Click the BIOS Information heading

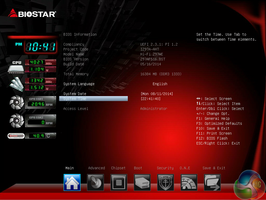click(x=80, y=34)
